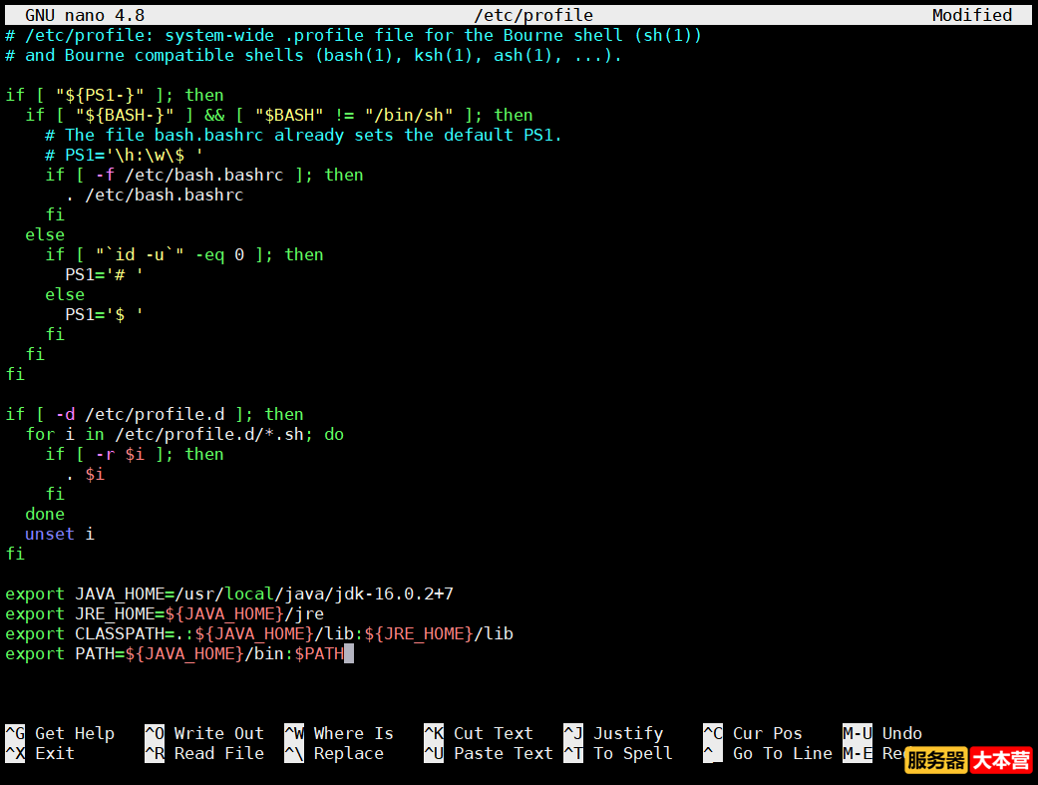The height and width of the screenshot is (785, 1038).
Task: Click the ^U Paste Text shortcut
Action: 489,753
